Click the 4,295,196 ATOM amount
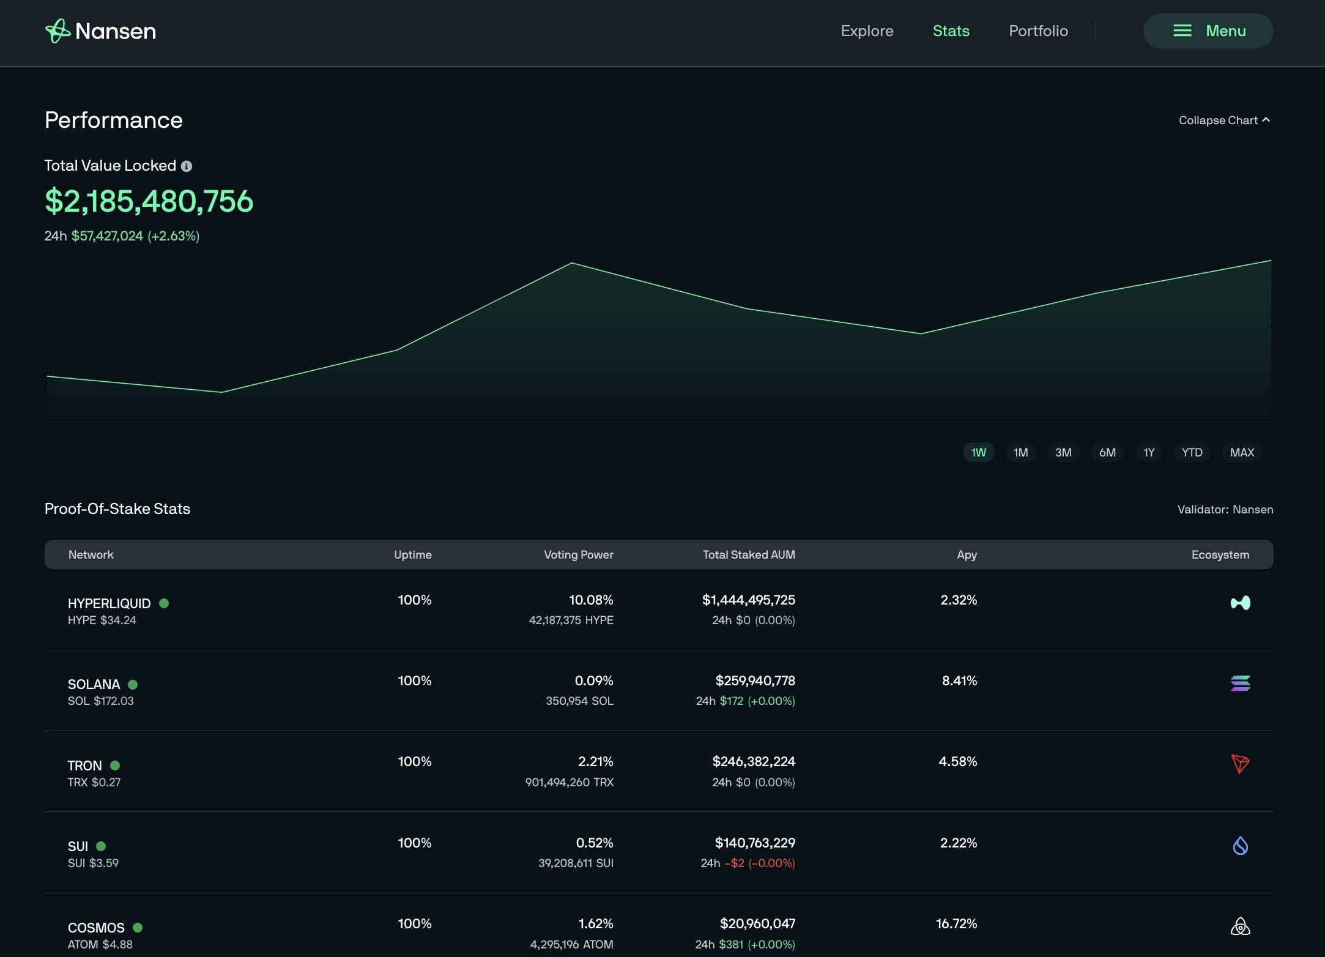The width and height of the screenshot is (1325, 957). [x=571, y=944]
